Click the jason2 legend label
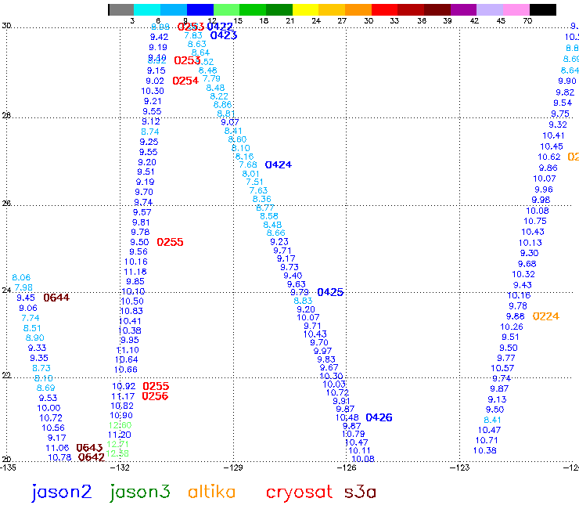579x509 pixels. click(61, 493)
